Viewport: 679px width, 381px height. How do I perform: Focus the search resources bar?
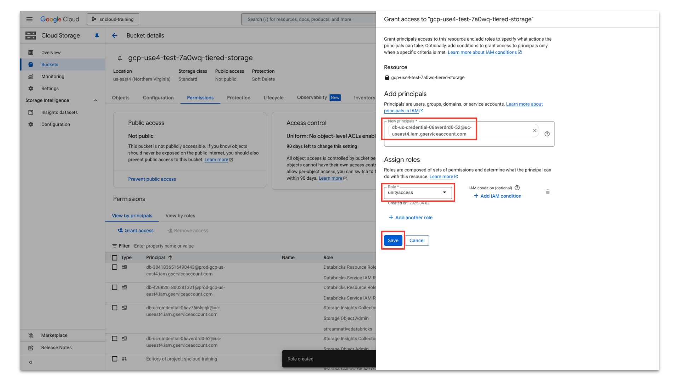(308, 19)
